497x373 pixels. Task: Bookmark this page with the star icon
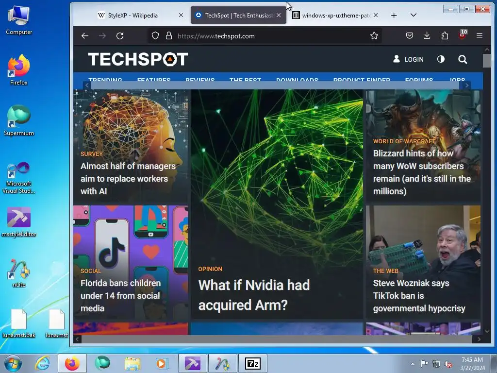click(x=374, y=35)
